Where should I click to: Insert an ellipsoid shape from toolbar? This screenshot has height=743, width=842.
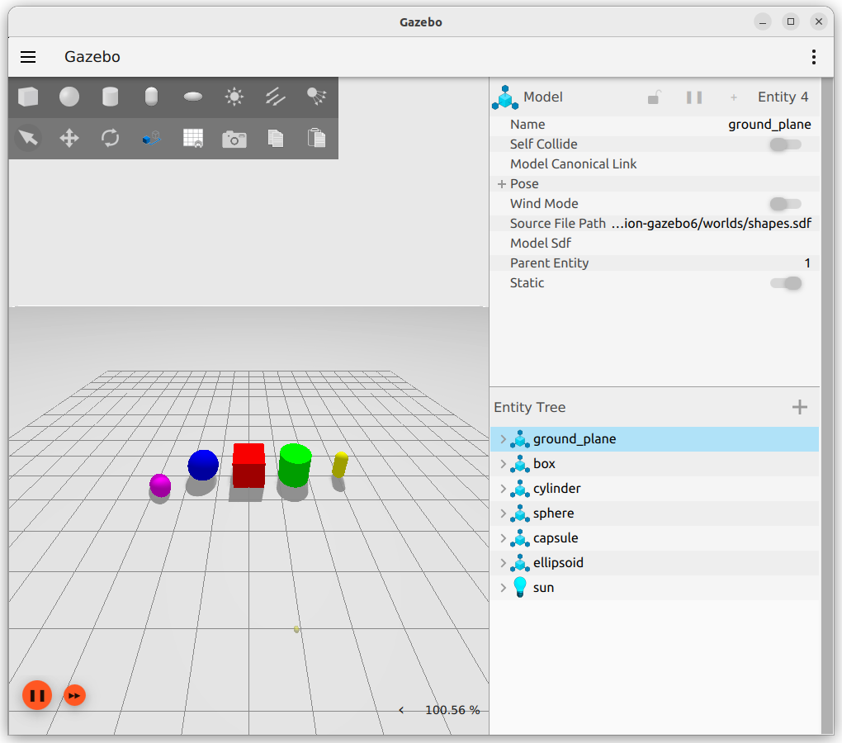click(193, 97)
